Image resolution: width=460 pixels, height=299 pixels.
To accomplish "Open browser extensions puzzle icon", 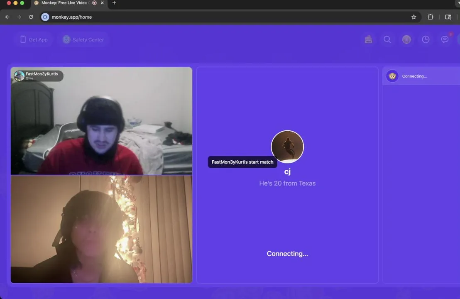I will click(431, 17).
